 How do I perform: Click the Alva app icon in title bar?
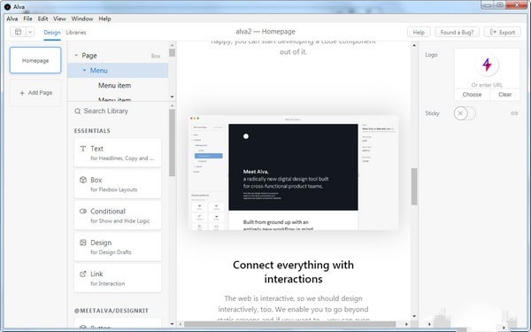tap(7, 6)
